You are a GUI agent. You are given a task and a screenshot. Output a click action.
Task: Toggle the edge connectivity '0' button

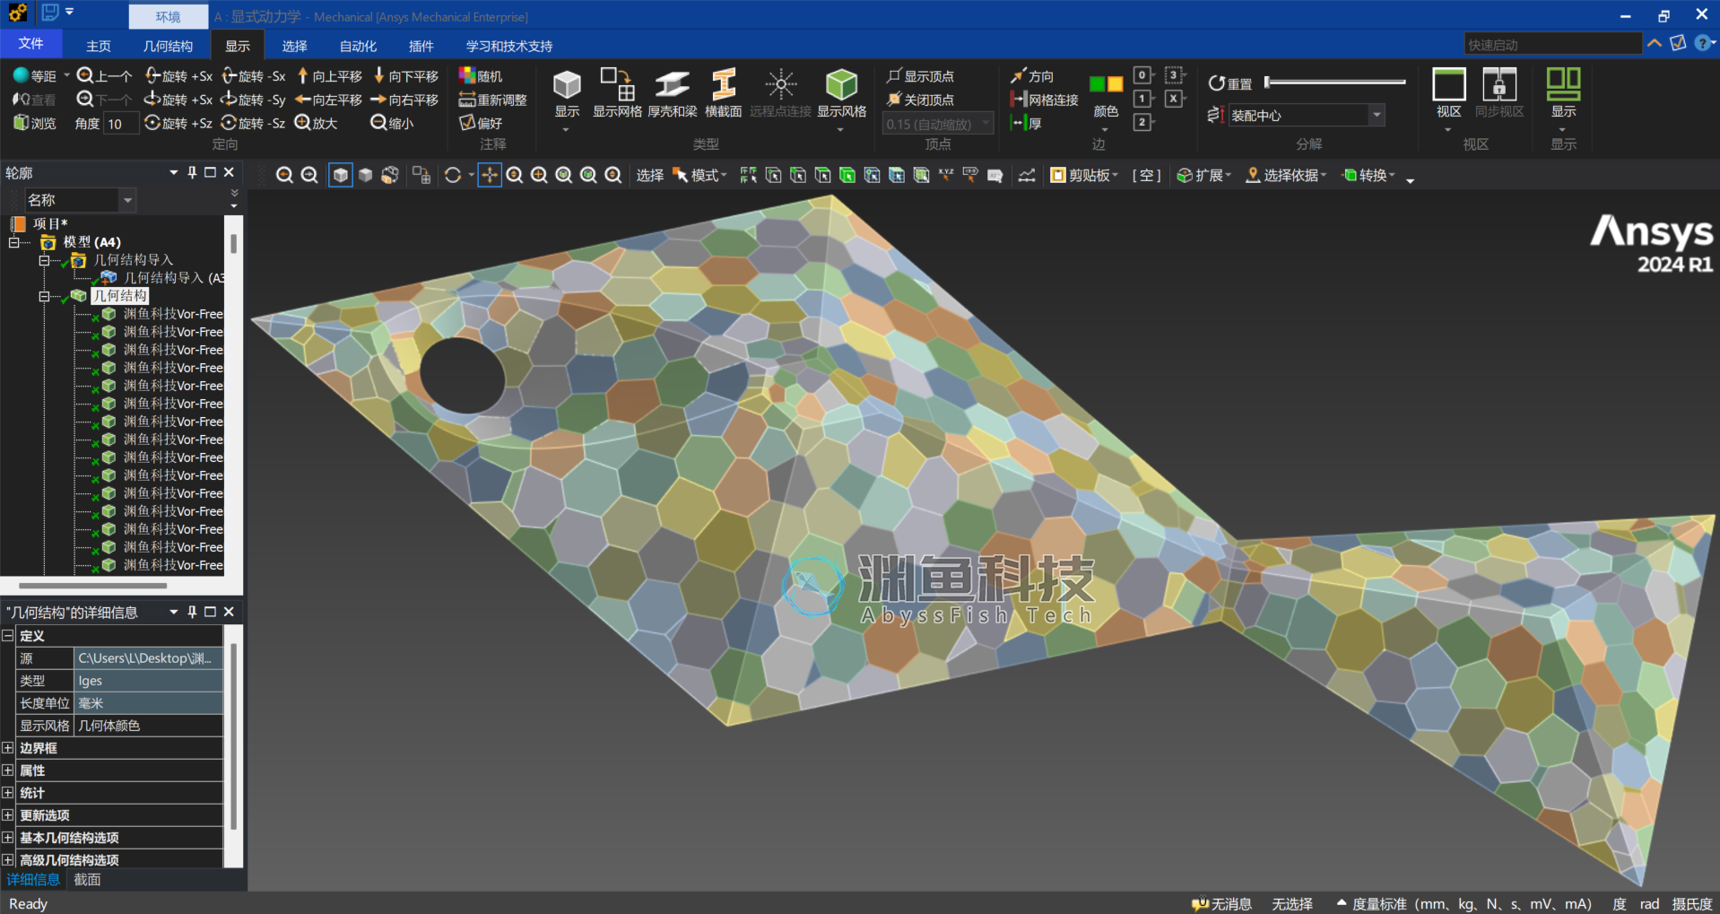coord(1142,75)
